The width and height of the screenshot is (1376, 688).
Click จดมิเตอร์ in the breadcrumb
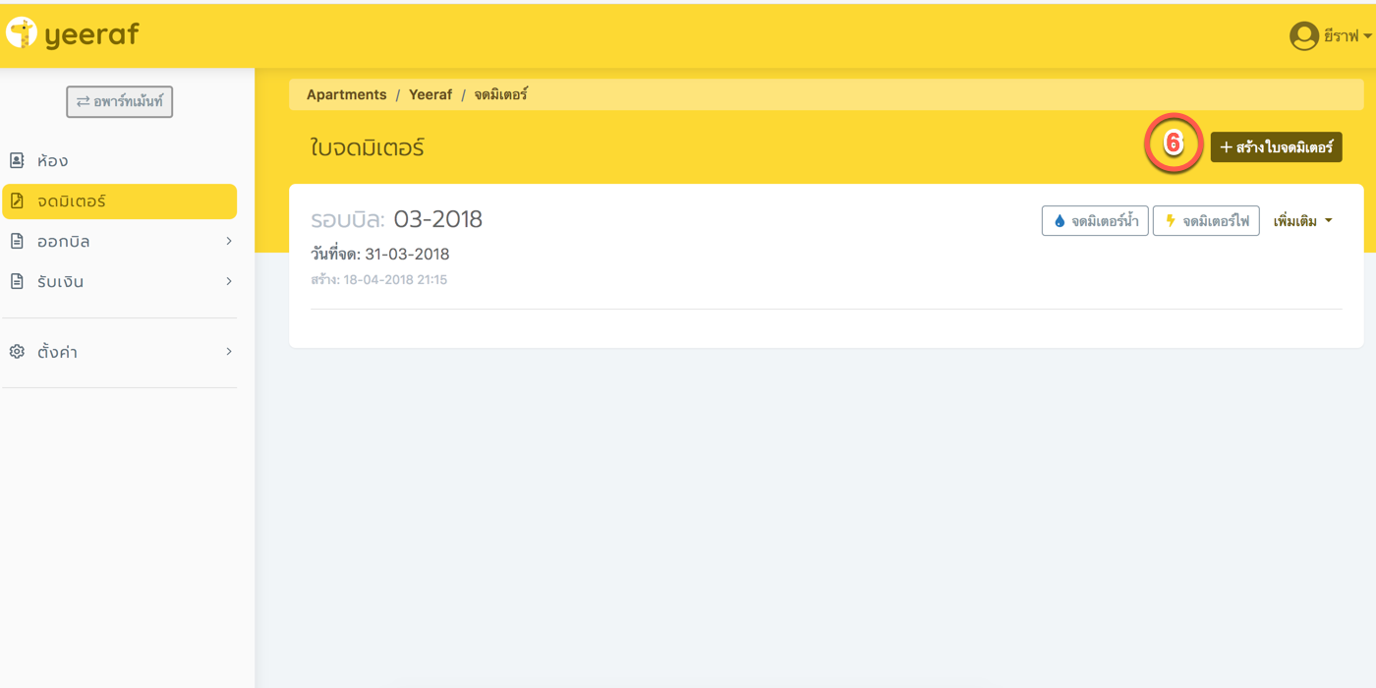tap(501, 94)
